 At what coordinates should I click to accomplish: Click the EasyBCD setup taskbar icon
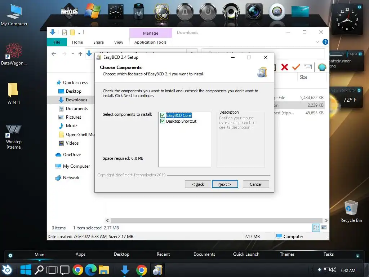(157, 270)
